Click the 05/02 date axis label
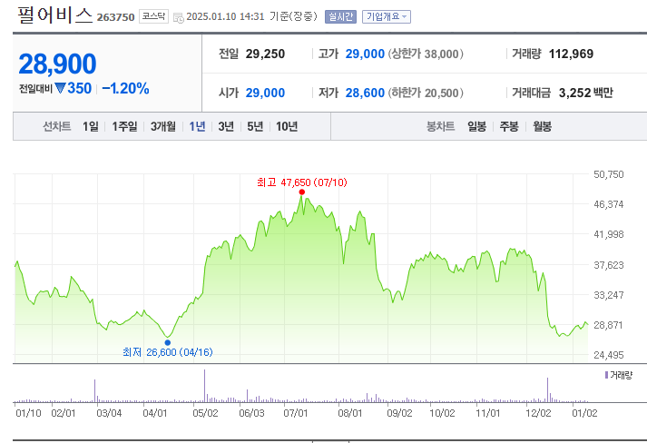 point(205,413)
